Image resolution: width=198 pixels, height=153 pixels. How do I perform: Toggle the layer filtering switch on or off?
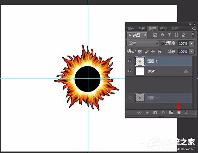click(x=193, y=35)
